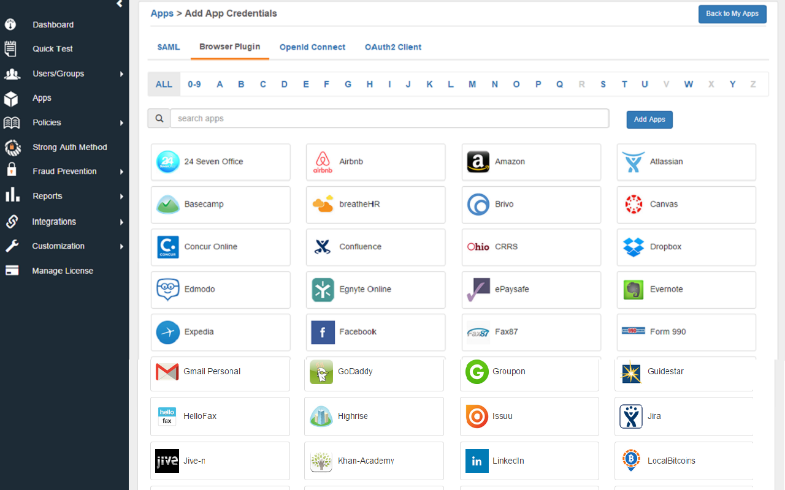The image size is (785, 490).
Task: Choose the LinkedIn logo icon
Action: 477,461
